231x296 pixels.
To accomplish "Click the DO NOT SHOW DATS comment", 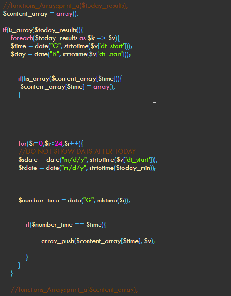I will (77, 152).
